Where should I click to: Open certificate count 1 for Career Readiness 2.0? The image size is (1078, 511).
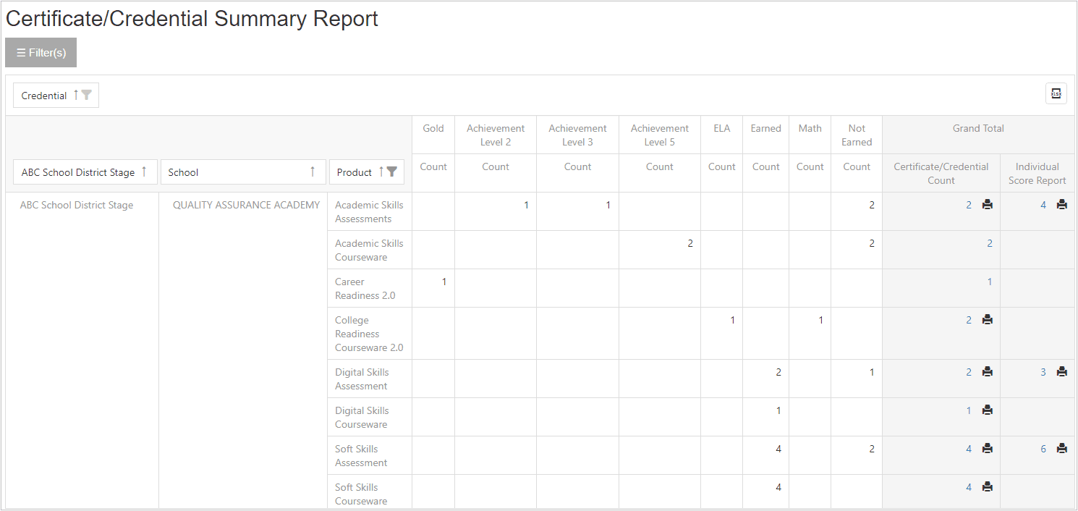[x=990, y=282]
